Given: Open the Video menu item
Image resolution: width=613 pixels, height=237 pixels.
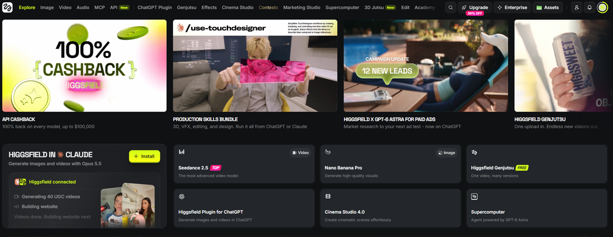Looking at the screenshot, I should [65, 7].
